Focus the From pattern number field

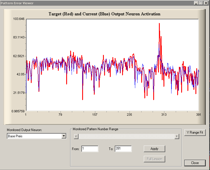click(90, 149)
